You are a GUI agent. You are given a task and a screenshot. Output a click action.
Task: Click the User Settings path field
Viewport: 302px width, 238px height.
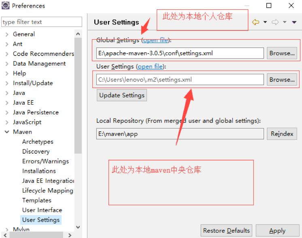180,79
